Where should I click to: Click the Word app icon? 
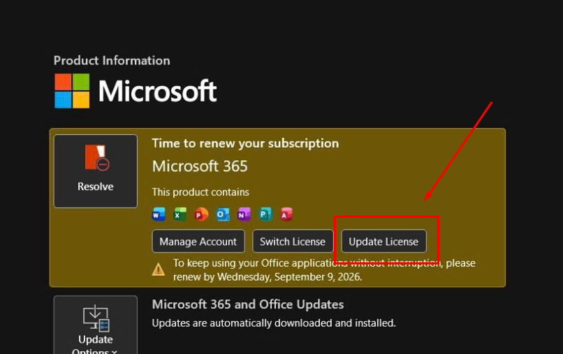[x=159, y=214]
